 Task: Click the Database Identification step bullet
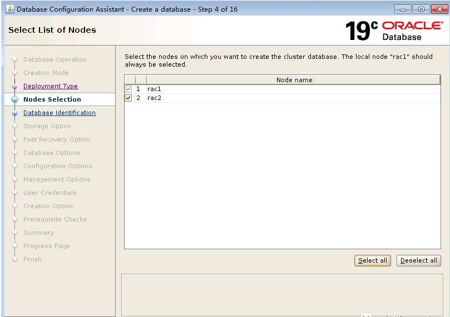coord(15,113)
